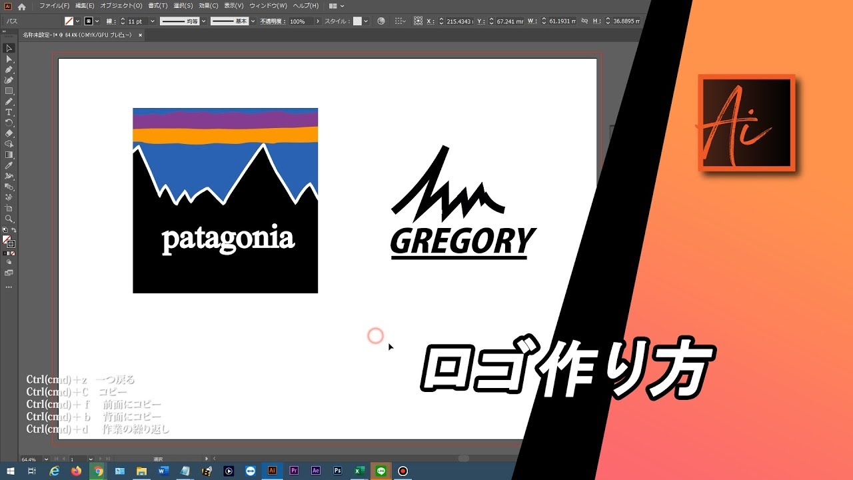Open LINE app from the taskbar
853x480 pixels.
[381, 471]
